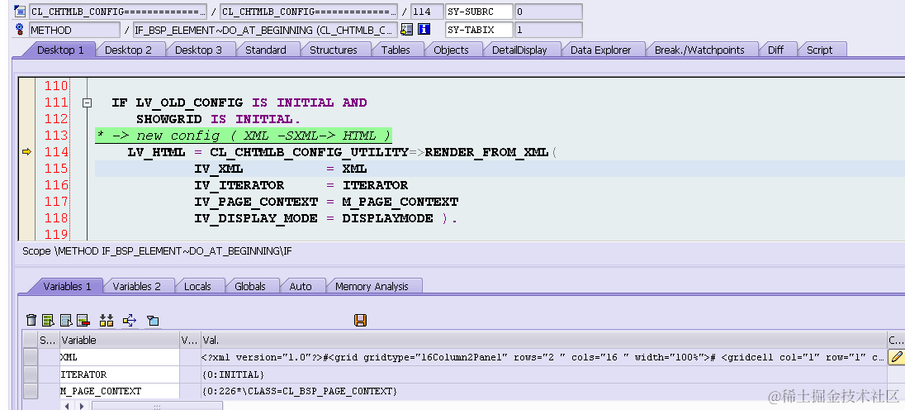This screenshot has height=410, width=905.
Task: Open the Globals tab
Action: [250, 287]
